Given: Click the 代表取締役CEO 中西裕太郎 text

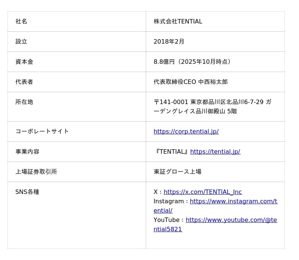Looking at the screenshot, I should point(191,82).
